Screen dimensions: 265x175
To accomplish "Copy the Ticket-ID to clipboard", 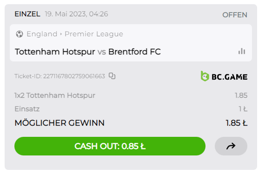I will click(112, 76).
